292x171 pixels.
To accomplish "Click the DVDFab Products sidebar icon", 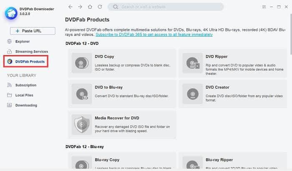I will click(10, 61).
